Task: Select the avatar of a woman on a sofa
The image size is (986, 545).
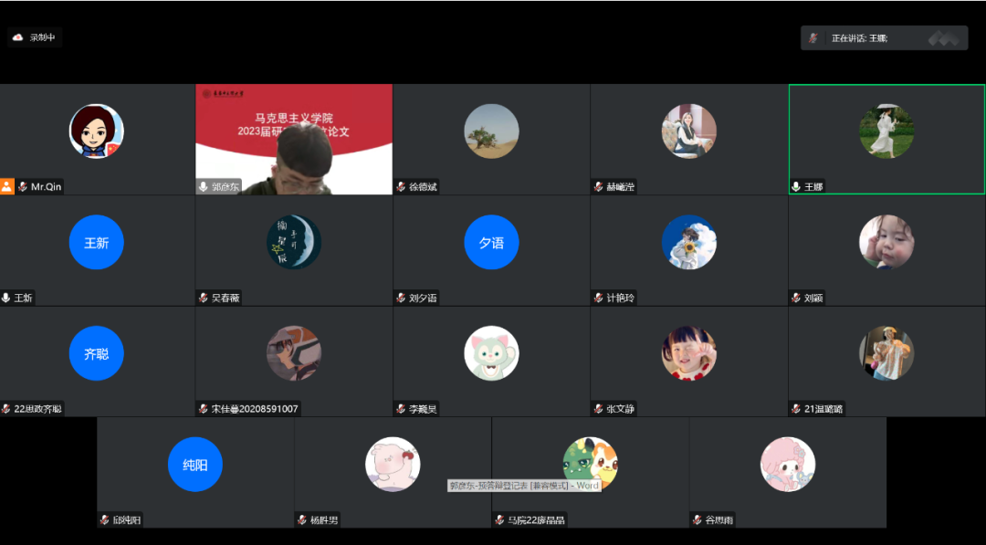Action: click(x=688, y=131)
